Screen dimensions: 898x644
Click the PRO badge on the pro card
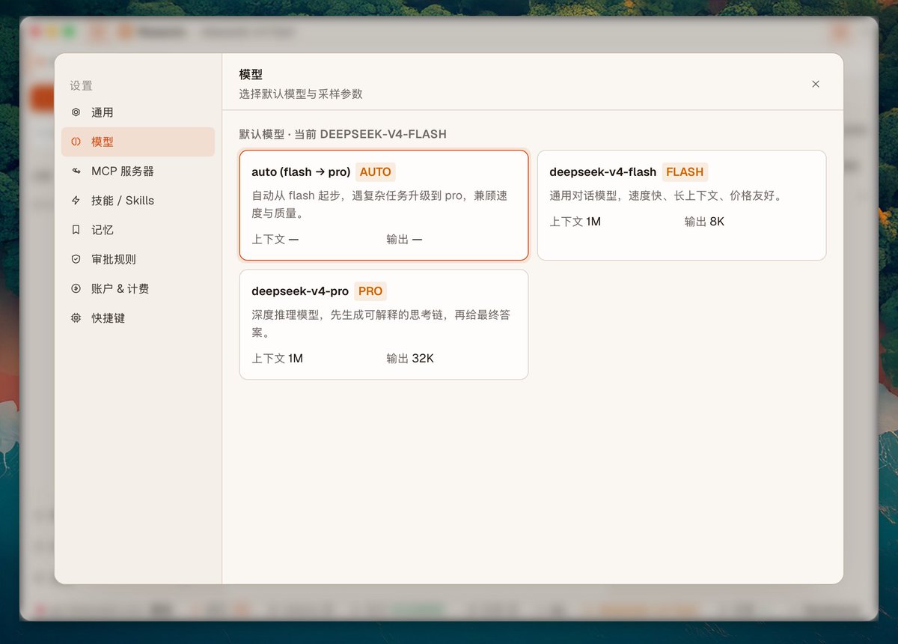370,291
